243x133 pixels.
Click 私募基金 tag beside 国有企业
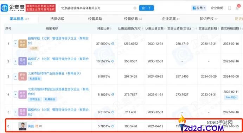coord(50,99)
